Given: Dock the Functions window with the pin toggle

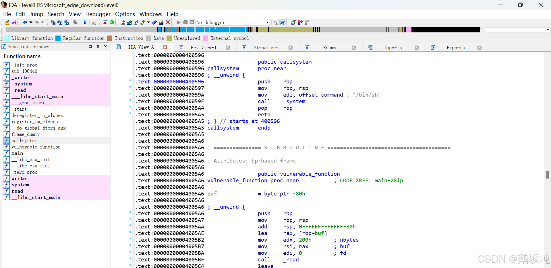Looking at the screenshot, I should [x=98, y=46].
